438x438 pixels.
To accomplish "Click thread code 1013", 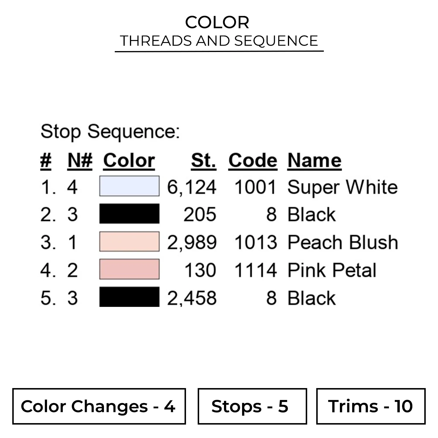I will pyautogui.click(x=255, y=242).
